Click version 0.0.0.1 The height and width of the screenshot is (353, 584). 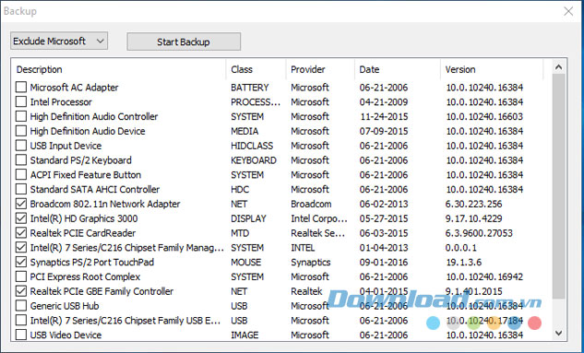tap(461, 248)
